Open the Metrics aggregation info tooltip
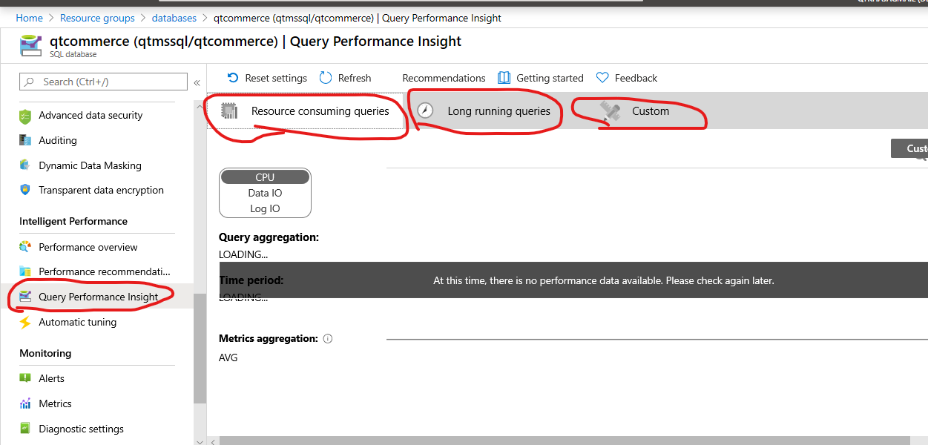Viewport: 928px width, 445px height. (327, 338)
